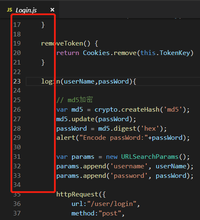
Task: Click the md5加密 comment line
Action: coord(75,100)
